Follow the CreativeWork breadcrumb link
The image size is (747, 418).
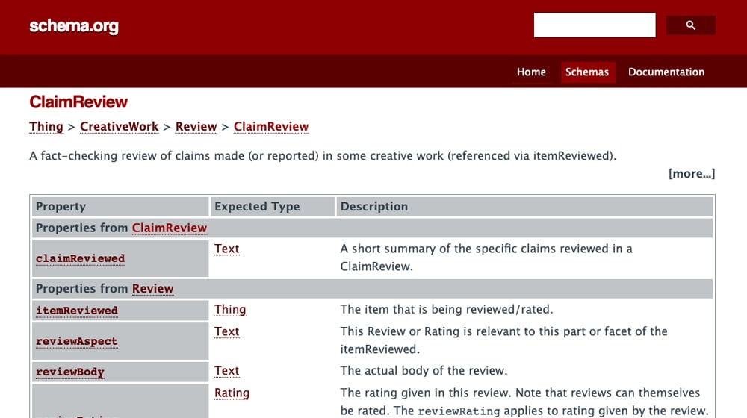click(x=119, y=127)
